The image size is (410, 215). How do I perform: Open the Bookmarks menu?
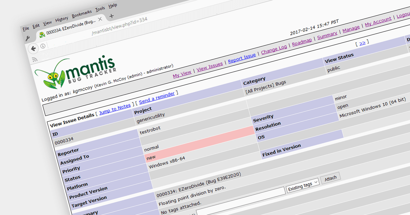click(x=82, y=14)
